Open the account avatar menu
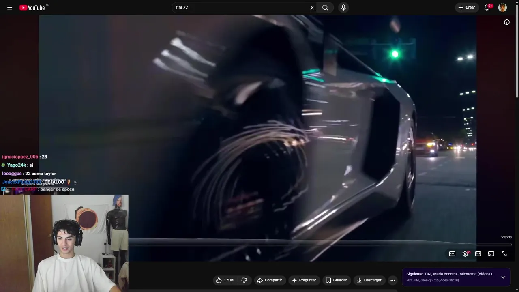519x292 pixels. point(502,8)
